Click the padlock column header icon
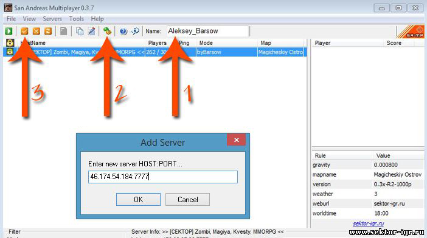This screenshot has height=238, width=427. tap(10, 42)
